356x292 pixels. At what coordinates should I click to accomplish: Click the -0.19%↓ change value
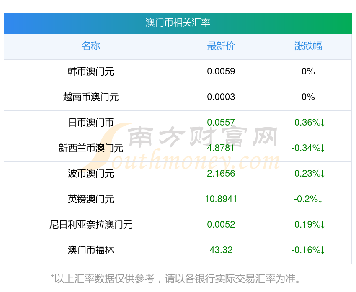[308, 225]
